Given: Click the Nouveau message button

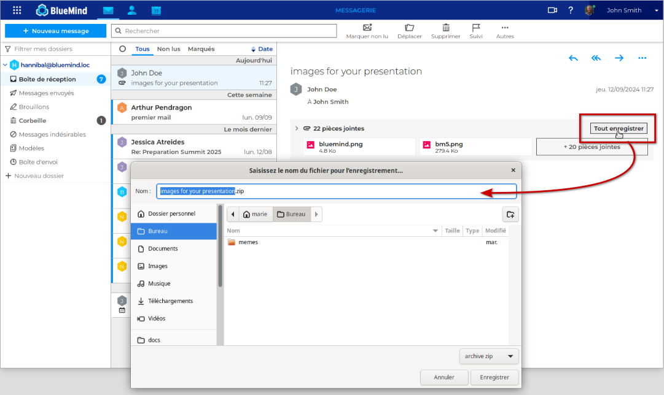Looking at the screenshot, I should (x=56, y=31).
